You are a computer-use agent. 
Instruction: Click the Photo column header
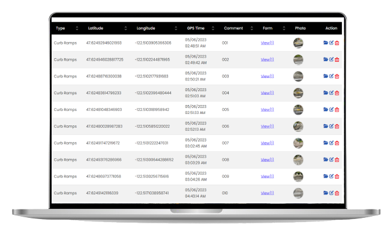[x=300, y=28]
